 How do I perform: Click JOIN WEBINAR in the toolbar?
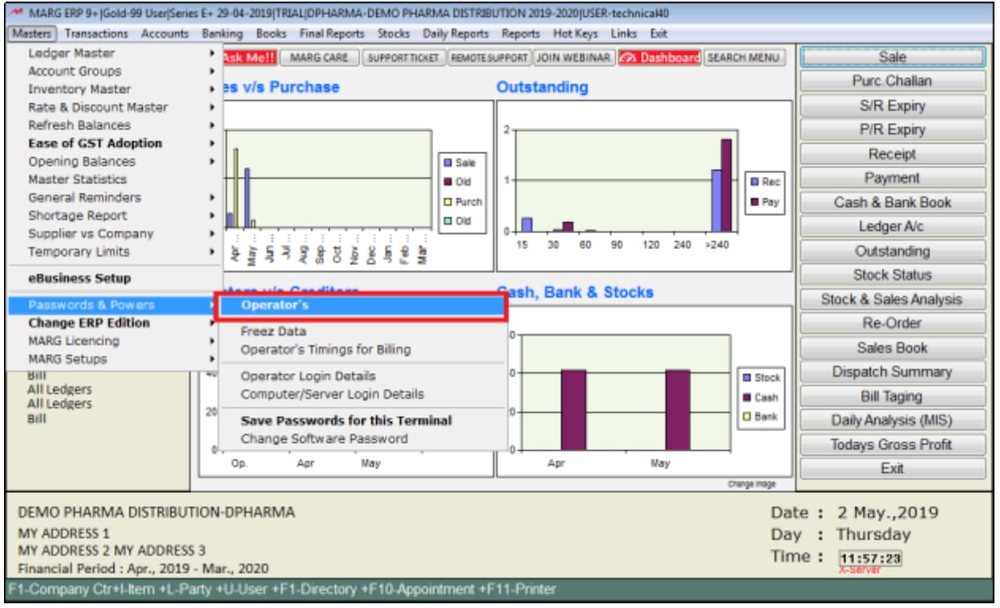[573, 58]
